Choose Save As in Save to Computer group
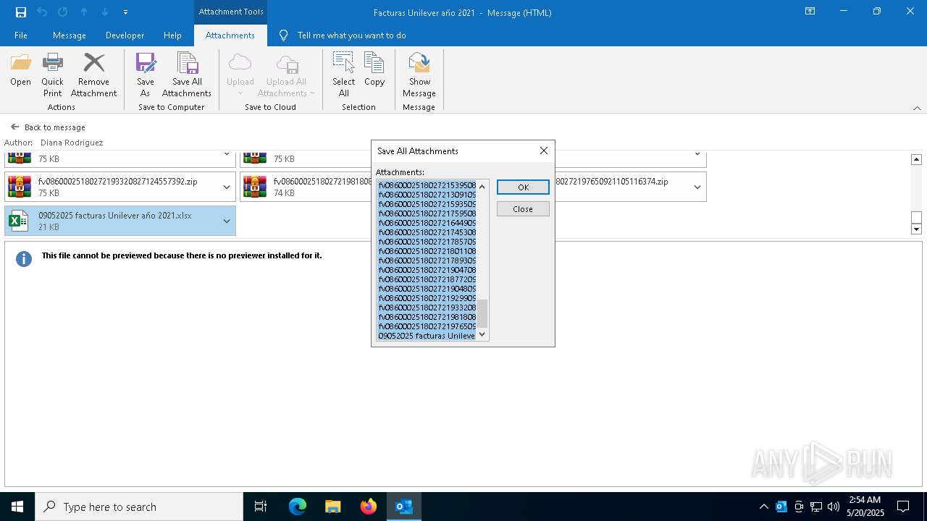The width and height of the screenshot is (927, 521). 146,75
